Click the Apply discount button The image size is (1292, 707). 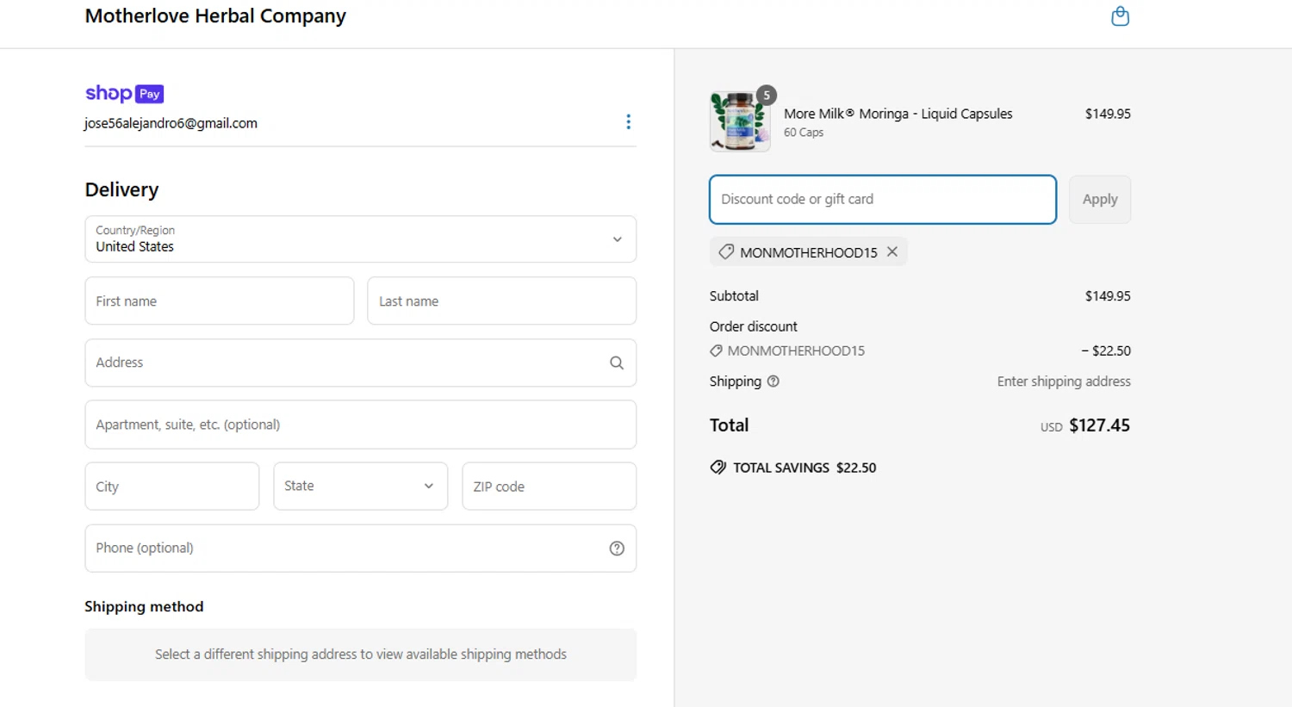1100,199
